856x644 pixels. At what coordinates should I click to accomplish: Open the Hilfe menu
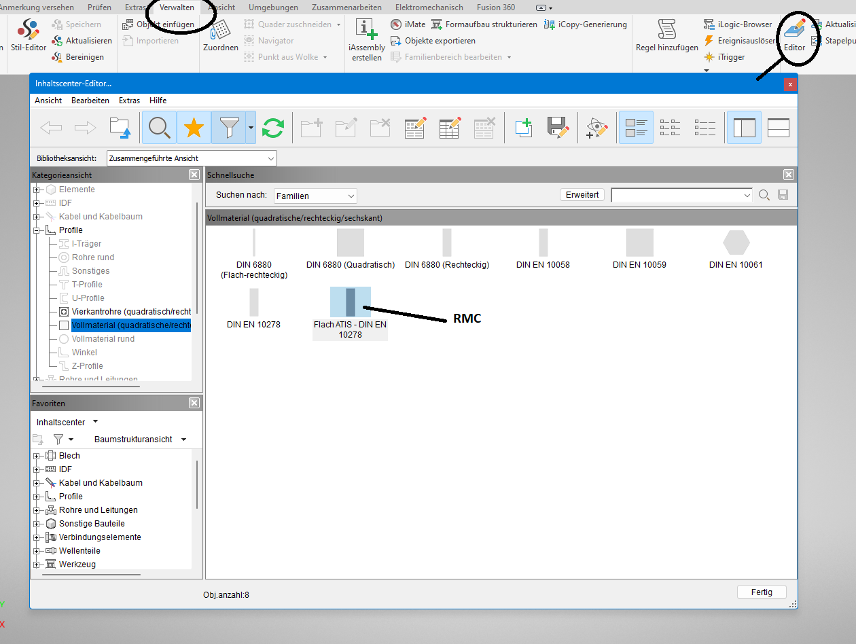pos(158,100)
